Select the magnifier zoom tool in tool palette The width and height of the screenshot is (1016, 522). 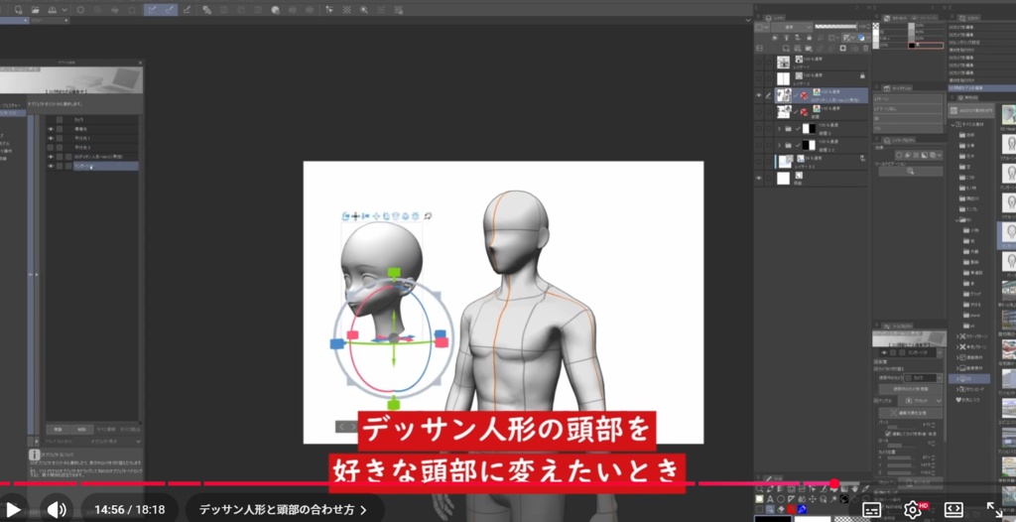(x=759, y=489)
